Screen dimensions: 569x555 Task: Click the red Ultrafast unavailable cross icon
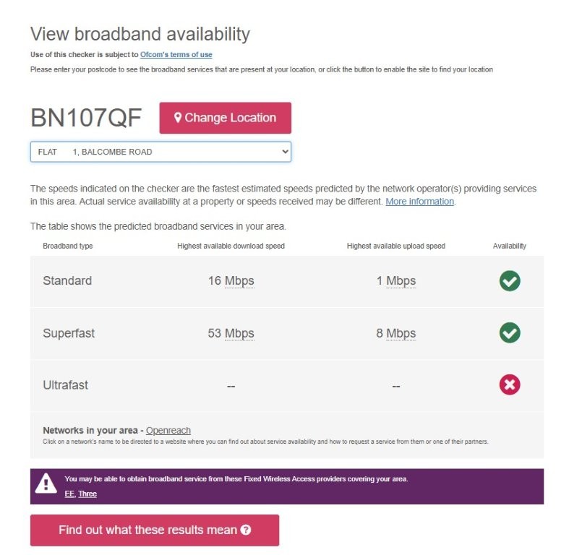click(x=509, y=385)
